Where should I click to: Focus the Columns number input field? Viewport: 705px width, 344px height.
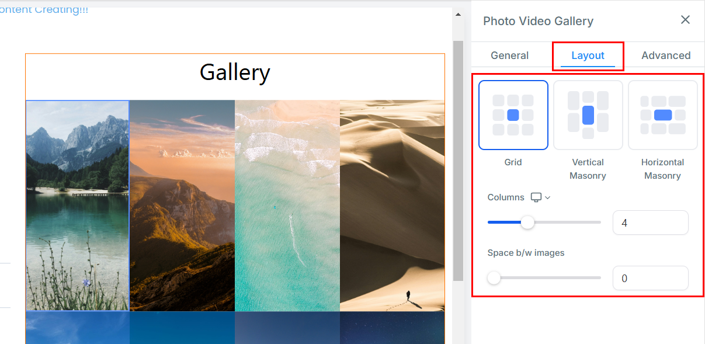650,223
